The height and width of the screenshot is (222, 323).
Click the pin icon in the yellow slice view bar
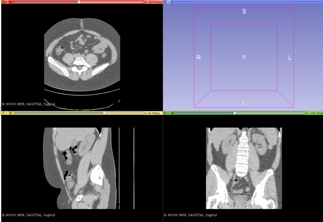[3, 113]
